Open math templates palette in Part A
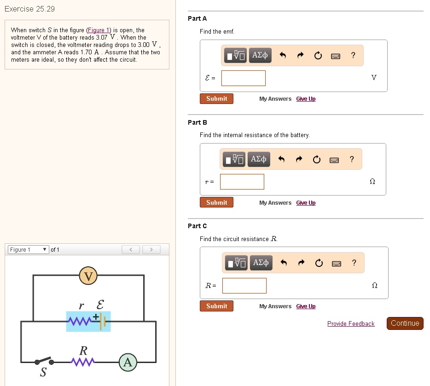The width and height of the screenshot is (430, 386). pyautogui.click(x=235, y=55)
